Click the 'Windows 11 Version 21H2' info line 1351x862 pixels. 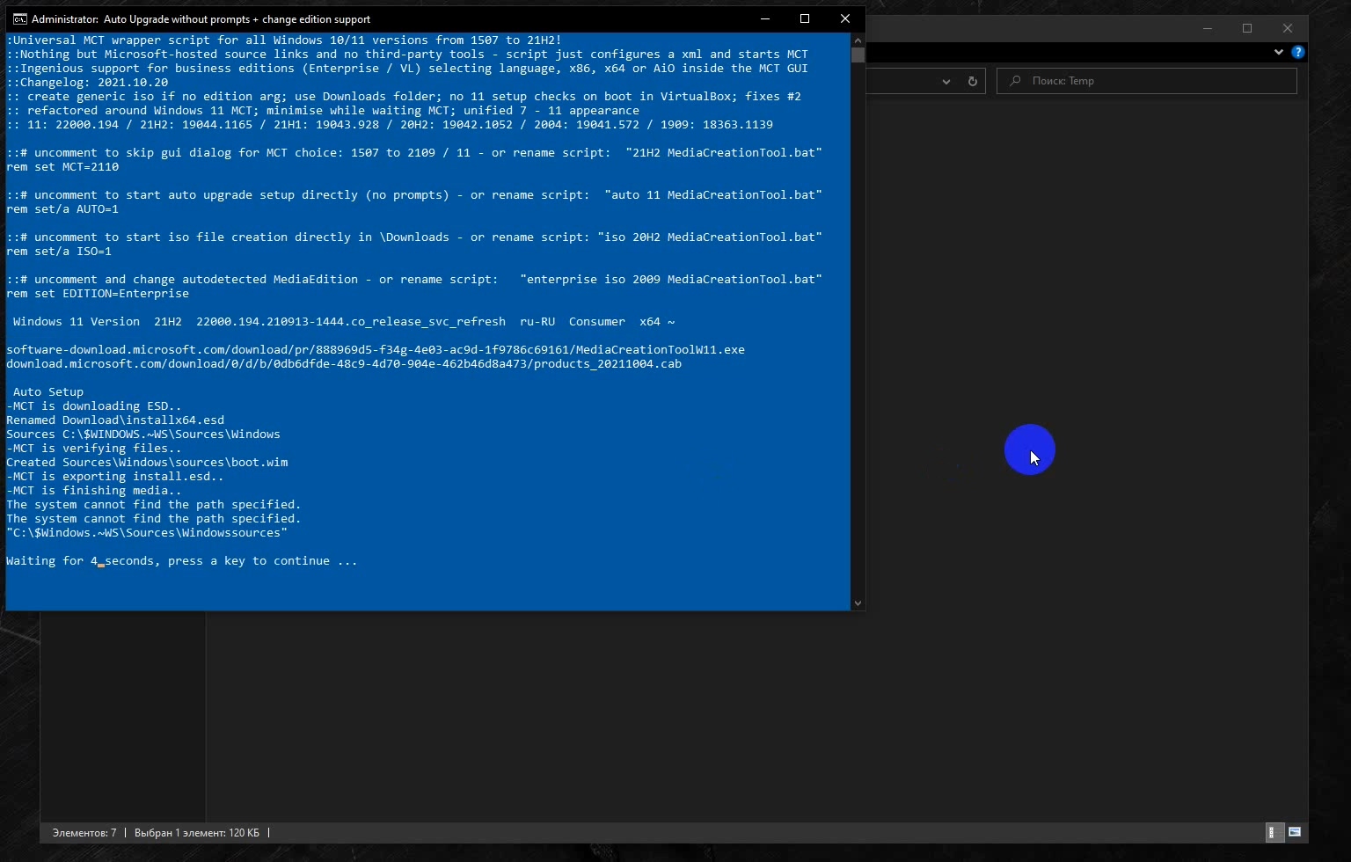(344, 322)
